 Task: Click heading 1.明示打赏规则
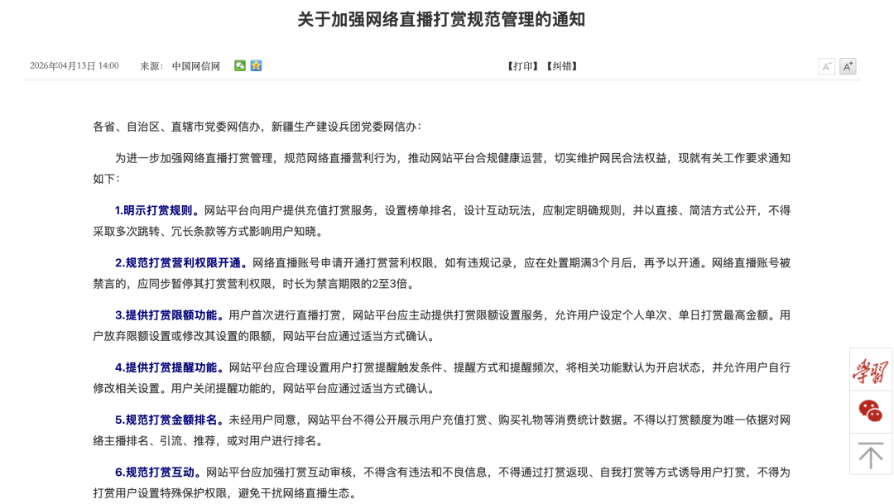pyautogui.click(x=157, y=210)
